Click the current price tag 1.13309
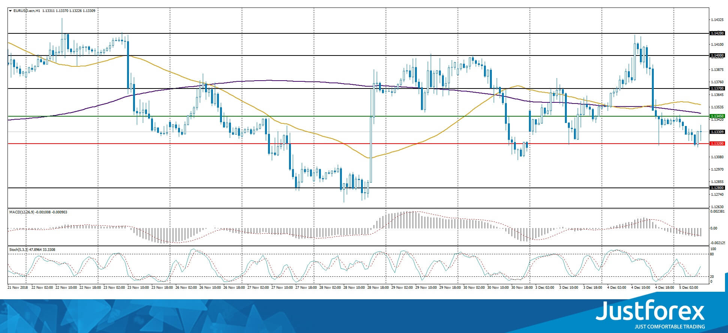The image size is (728, 333). tap(717, 132)
